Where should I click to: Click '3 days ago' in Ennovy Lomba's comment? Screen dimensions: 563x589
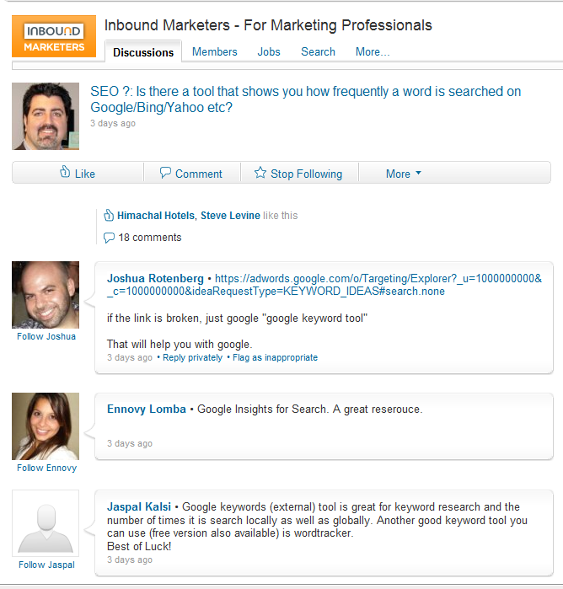[x=130, y=443]
